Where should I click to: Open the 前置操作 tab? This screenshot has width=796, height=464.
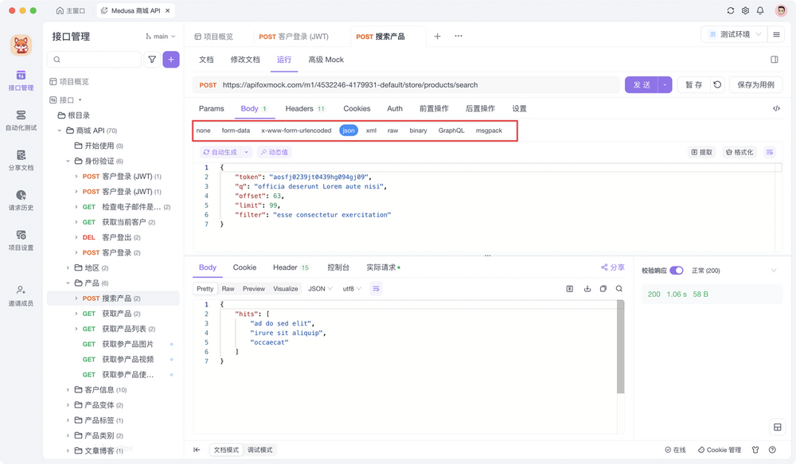coord(434,109)
